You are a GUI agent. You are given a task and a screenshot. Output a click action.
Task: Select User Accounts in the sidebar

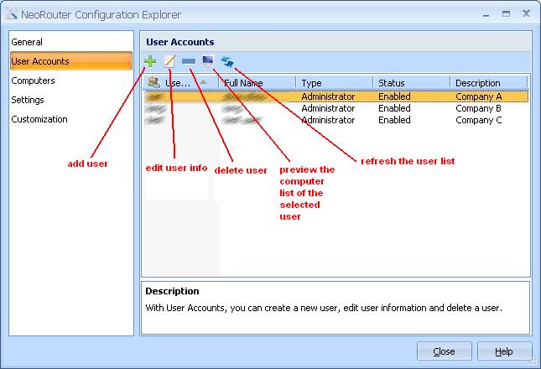coord(71,61)
